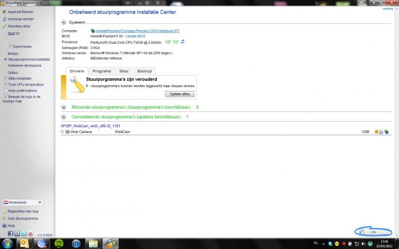399x249 pixels.
Task: Open the Twitter icon in the sidebar
Action: (x=24, y=234)
